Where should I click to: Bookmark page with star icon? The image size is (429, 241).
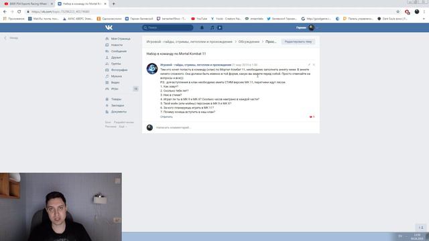pyautogui.click(x=397, y=12)
